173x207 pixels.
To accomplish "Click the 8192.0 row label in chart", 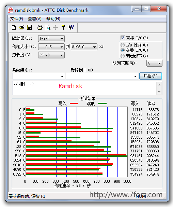I will 19,174.
